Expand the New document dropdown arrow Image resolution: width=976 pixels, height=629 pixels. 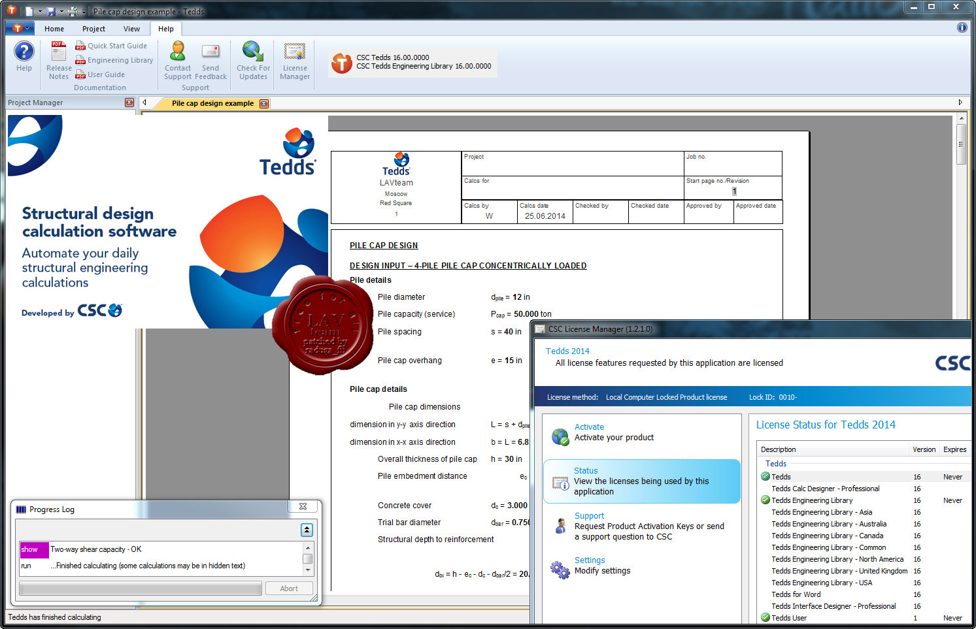point(40,12)
